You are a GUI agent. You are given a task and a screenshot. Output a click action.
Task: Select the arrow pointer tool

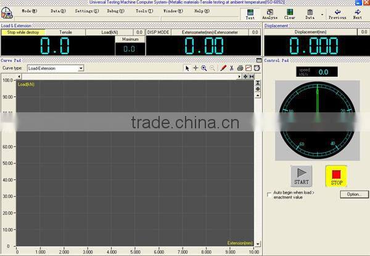(187, 68)
